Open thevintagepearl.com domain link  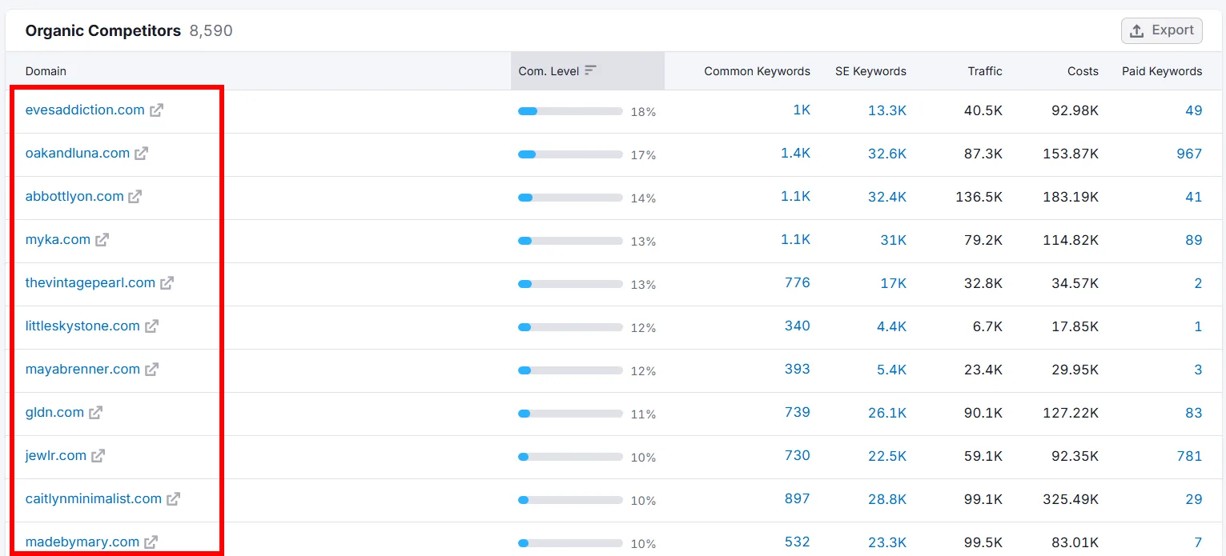coord(90,282)
